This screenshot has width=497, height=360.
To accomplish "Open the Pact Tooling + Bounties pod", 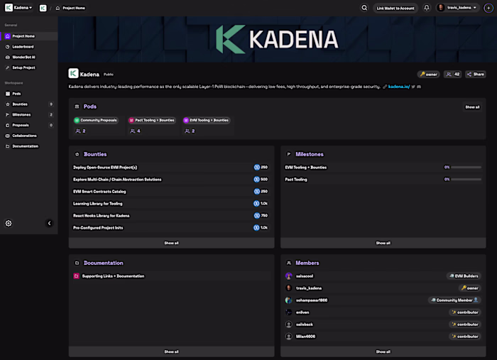I will point(152,120).
